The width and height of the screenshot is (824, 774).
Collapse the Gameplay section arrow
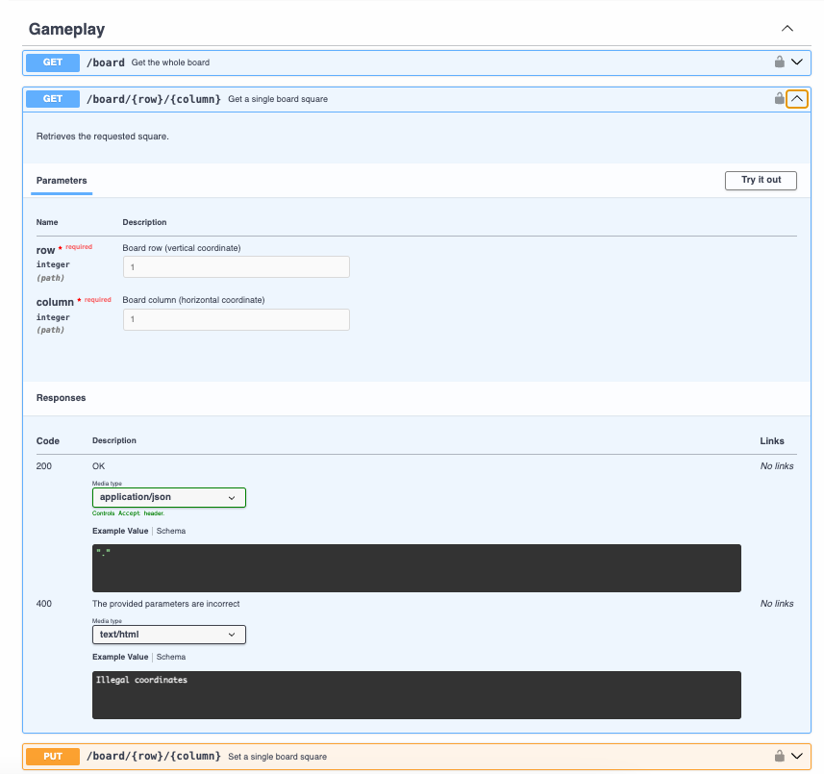point(787,29)
